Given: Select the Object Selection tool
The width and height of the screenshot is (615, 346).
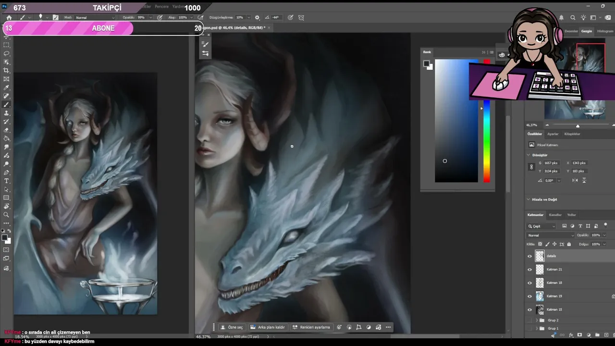Looking at the screenshot, I should coord(7,62).
